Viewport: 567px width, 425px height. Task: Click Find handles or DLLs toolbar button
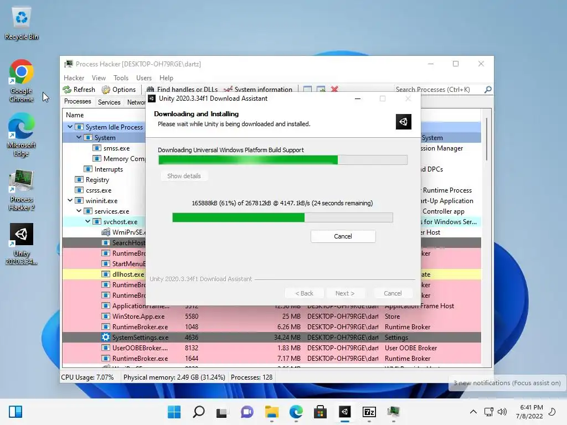182,89
